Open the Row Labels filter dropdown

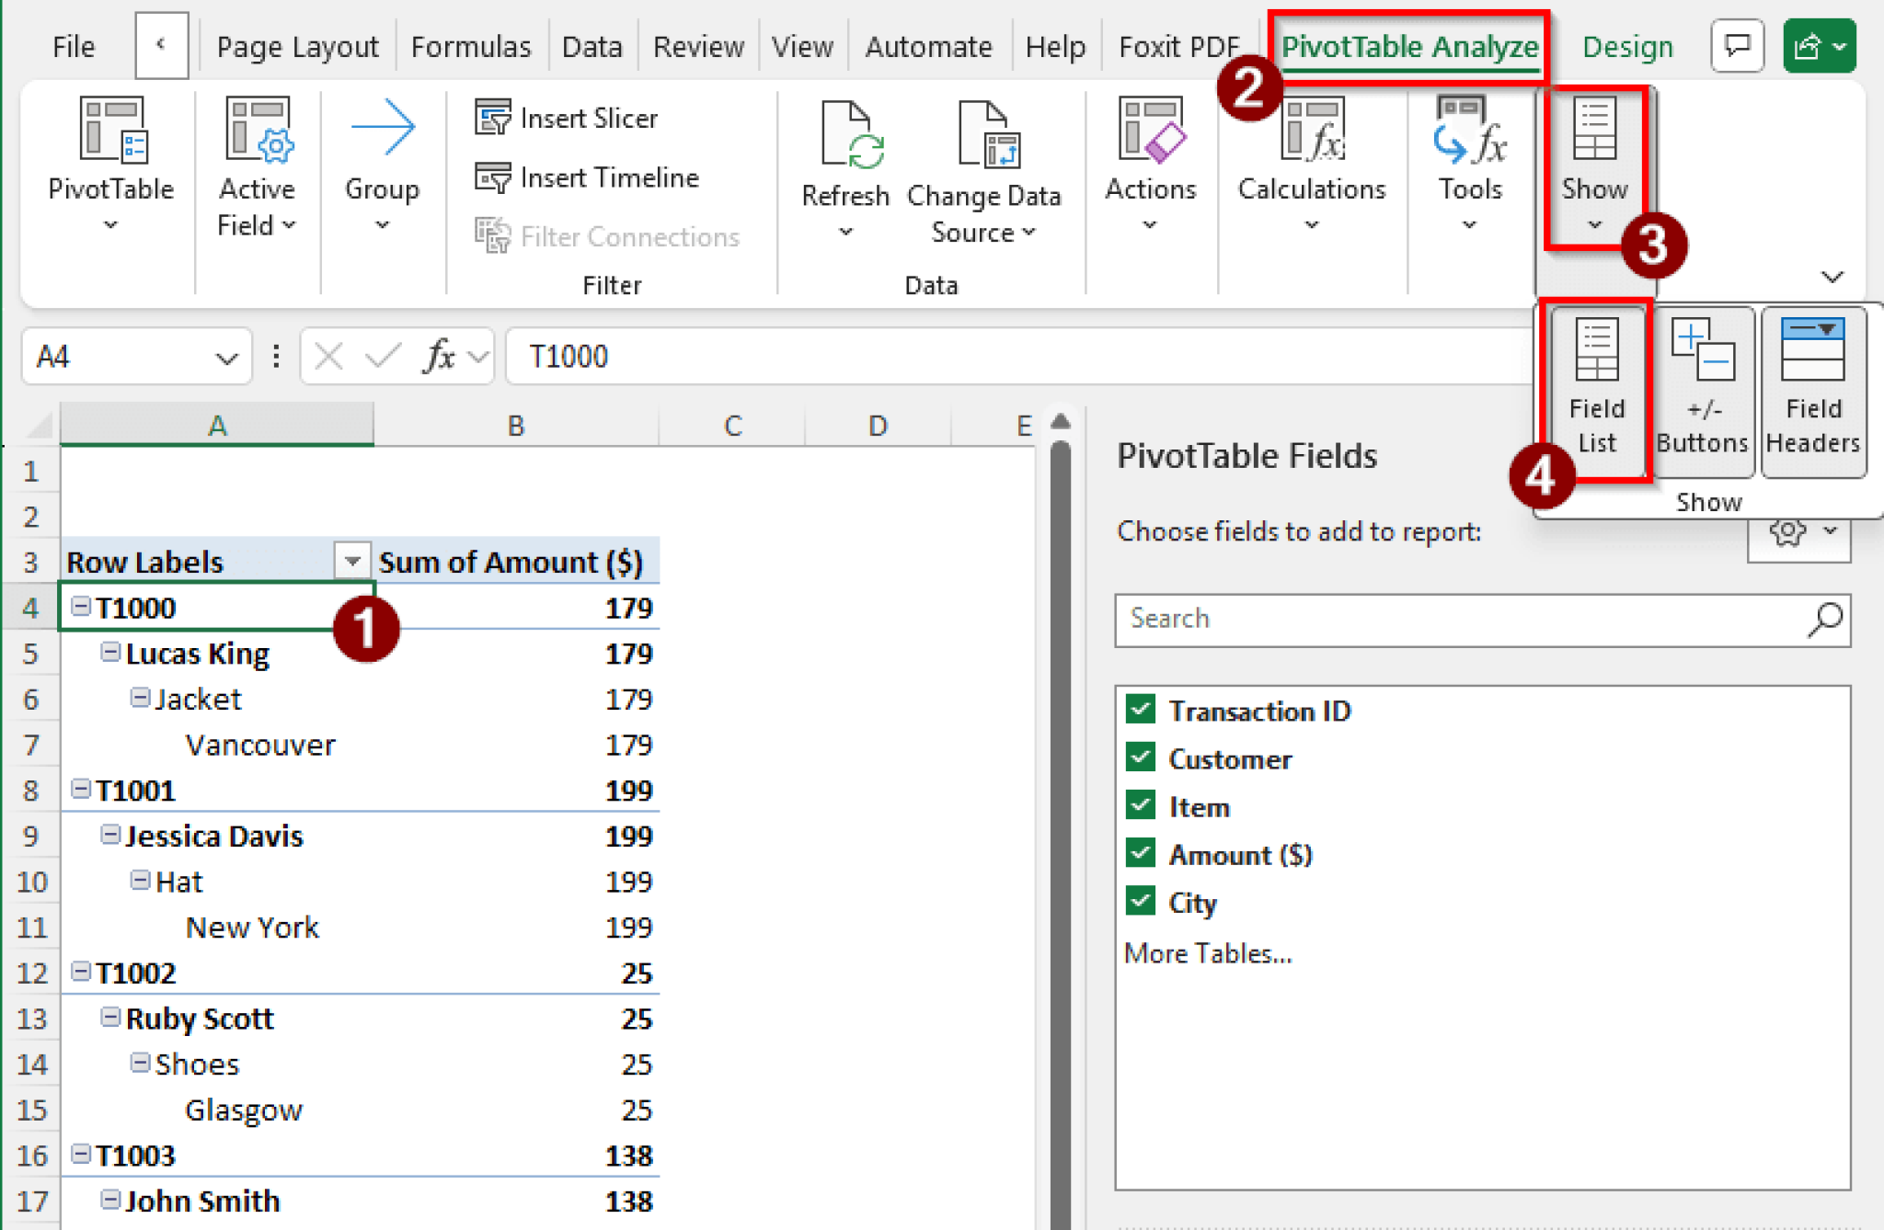pos(353,561)
